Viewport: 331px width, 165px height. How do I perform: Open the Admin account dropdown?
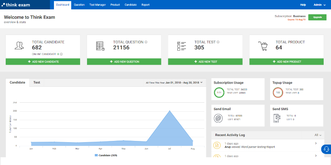(x=319, y=4)
